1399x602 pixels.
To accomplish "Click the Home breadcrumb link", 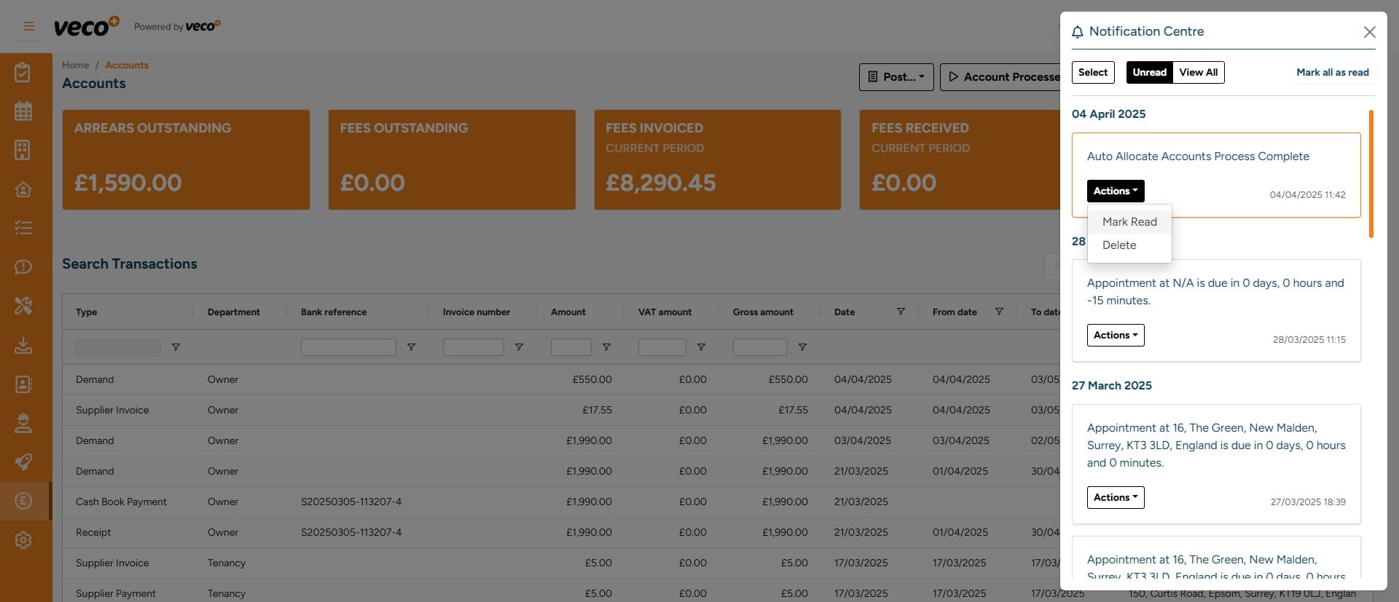I will click(75, 65).
